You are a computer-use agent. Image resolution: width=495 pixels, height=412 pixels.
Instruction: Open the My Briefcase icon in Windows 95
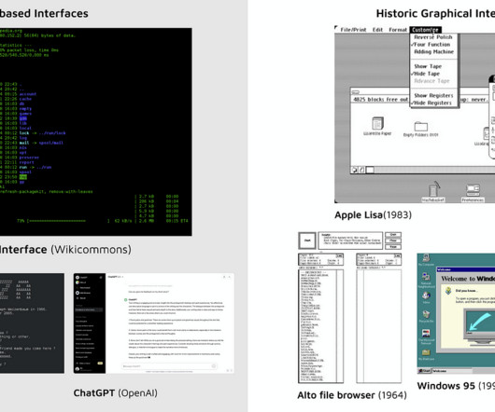pos(426,354)
